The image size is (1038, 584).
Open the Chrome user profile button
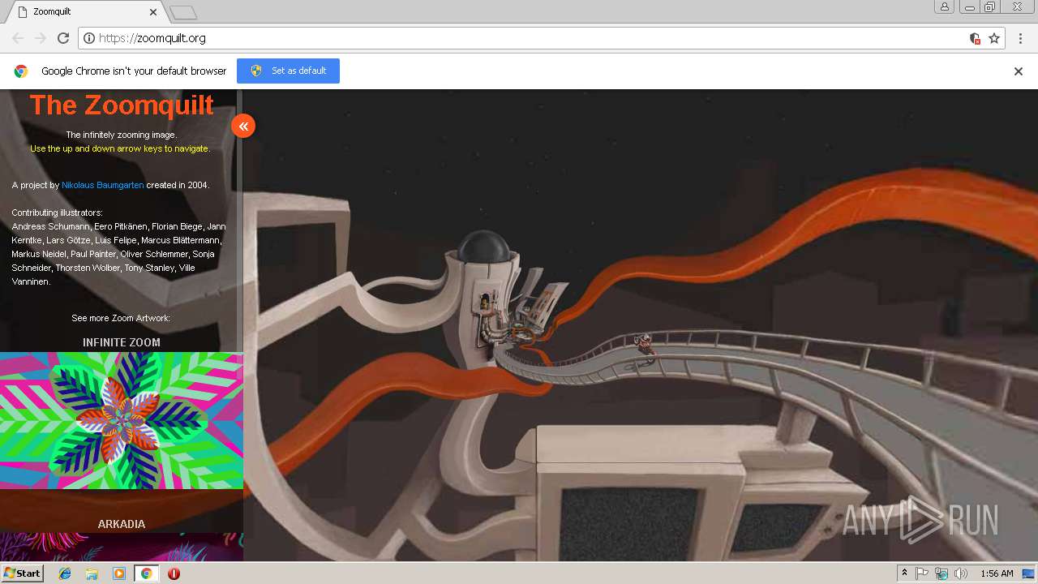(945, 6)
